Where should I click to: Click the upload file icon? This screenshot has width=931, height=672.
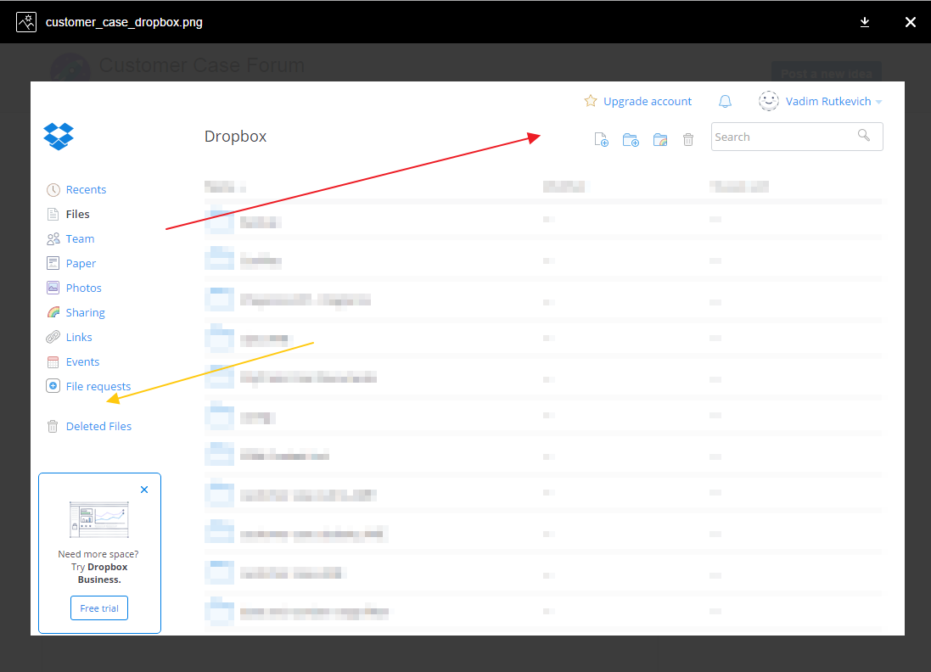click(x=601, y=139)
